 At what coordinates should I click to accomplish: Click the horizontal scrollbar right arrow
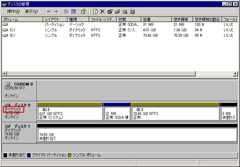point(236,73)
